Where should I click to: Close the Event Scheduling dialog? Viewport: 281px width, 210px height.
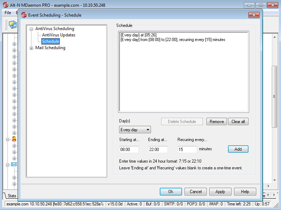tap(254, 15)
